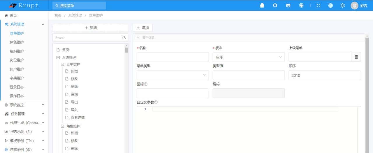Screen dimensions: 373x153
Task: Open 用户维护 in the sidebar
Action: pyautogui.click(x=17, y=69)
